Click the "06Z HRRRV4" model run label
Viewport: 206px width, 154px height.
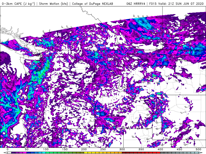[136, 4]
